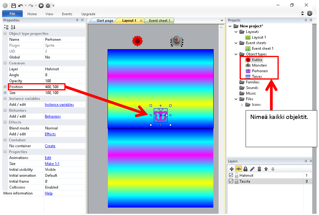Toggle the eye icon in Layers toolbar
This screenshot has width=319, height=215.
click(x=238, y=169)
